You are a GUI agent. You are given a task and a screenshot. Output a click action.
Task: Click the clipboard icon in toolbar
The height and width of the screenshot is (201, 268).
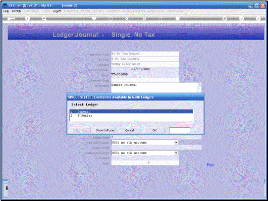tap(177, 18)
